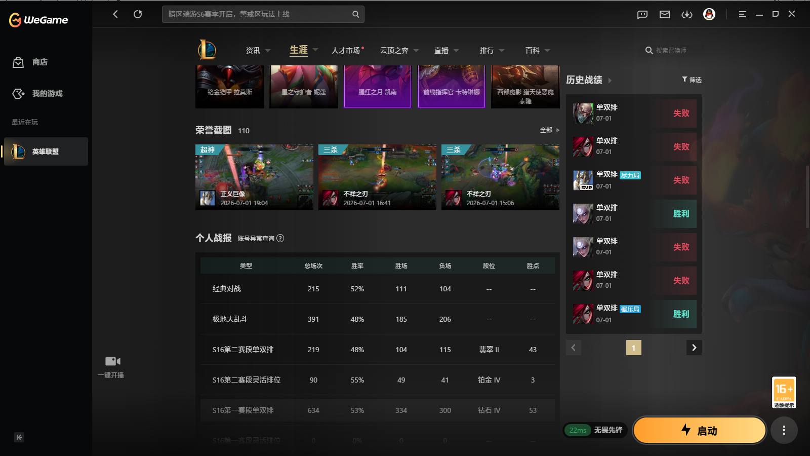This screenshot has width=810, height=456.
Task: Open the 碾压局 victory match record
Action: tap(634, 314)
